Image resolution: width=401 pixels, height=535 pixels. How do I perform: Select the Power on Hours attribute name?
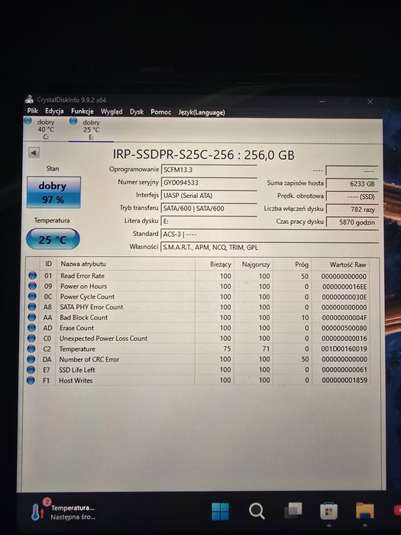[83, 286]
